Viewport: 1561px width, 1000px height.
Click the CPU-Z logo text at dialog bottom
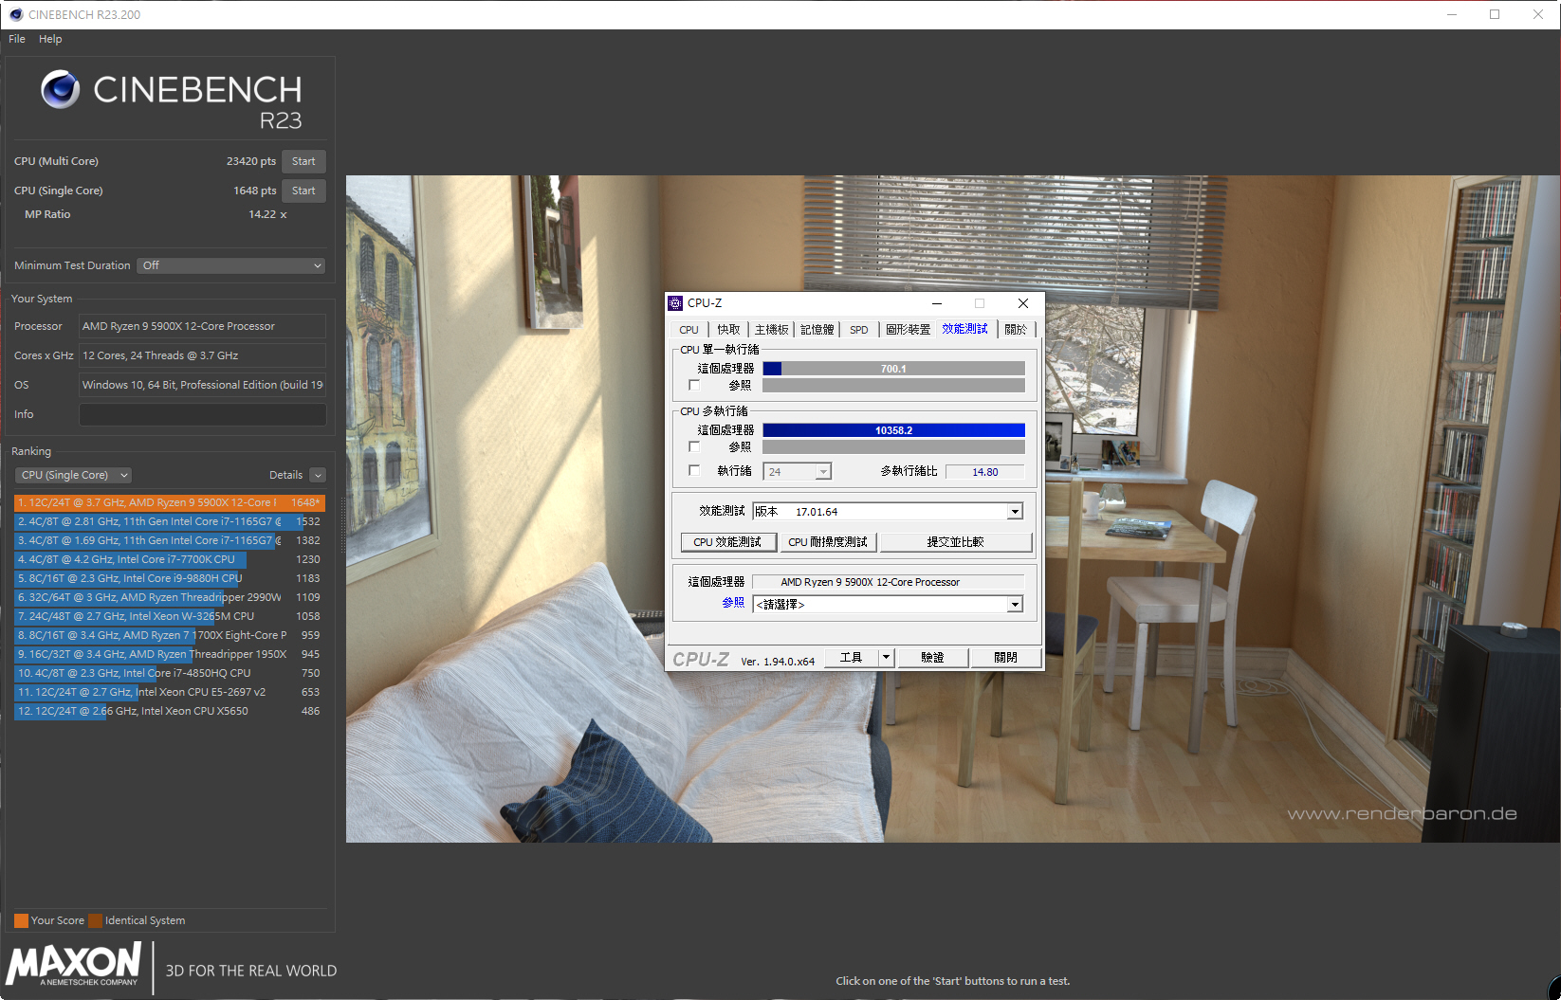(701, 660)
